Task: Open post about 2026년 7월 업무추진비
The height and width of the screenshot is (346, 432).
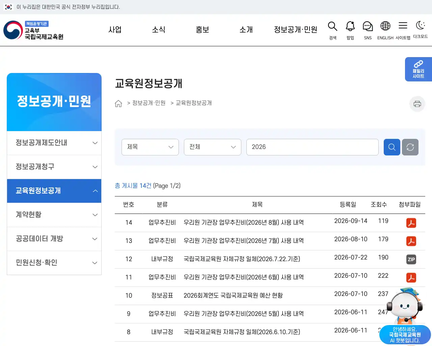Action: [x=244, y=241]
